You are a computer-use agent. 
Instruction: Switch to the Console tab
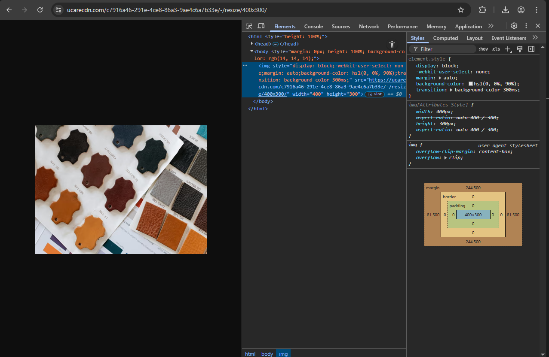click(313, 26)
